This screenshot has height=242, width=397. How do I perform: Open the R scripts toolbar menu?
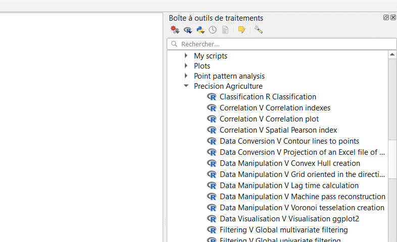188,30
